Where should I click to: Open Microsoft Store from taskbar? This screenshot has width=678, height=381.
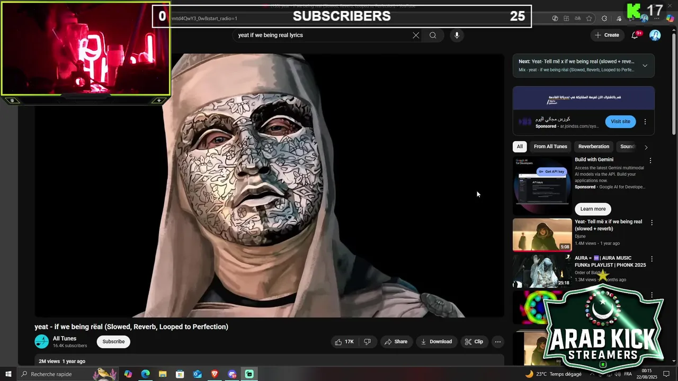180,374
